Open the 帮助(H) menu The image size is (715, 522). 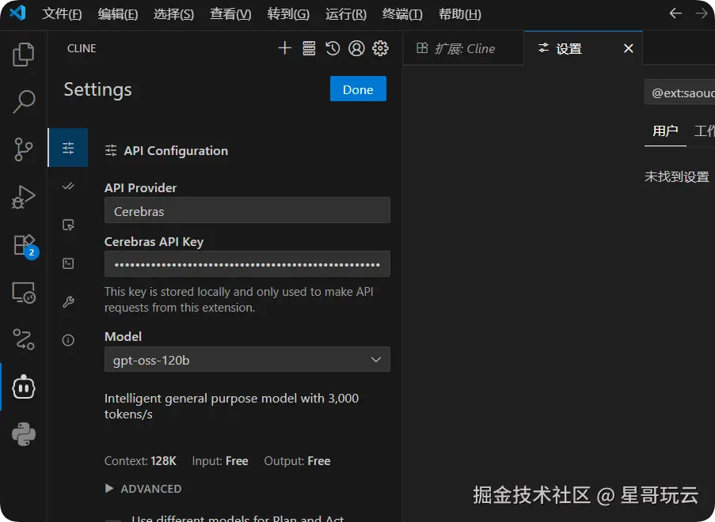[x=459, y=14]
